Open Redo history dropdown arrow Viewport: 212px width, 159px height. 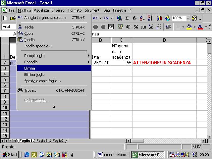click(x=112, y=18)
